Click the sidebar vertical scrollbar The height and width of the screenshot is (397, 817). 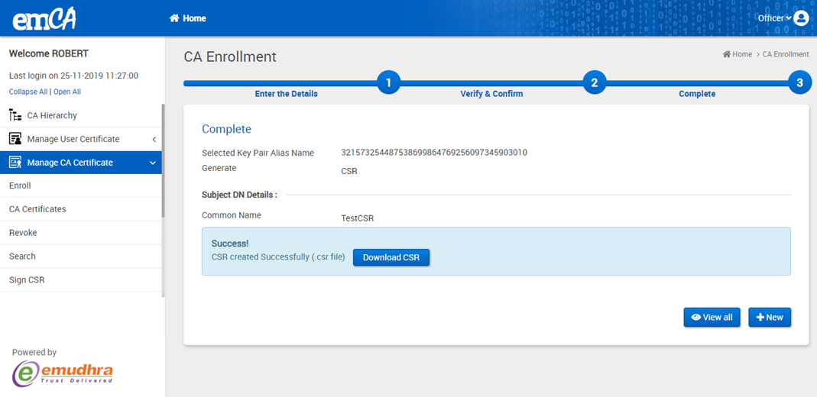pyautogui.click(x=163, y=160)
